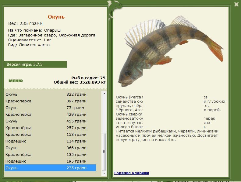The width and height of the screenshot is (241, 182).
Task: Select the Краснопёрка 135 грамм entry
Action: coord(50,155)
